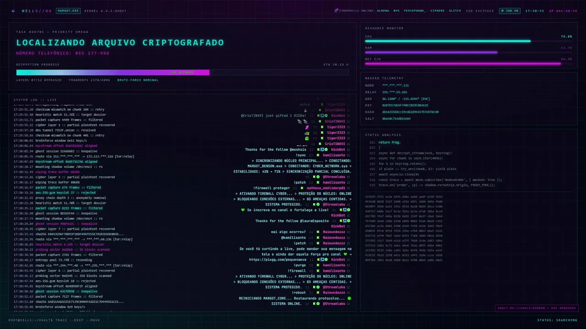Click the 17:30:55 clock readout
Viewport: 586px width, 329px height.
click(x=535, y=11)
